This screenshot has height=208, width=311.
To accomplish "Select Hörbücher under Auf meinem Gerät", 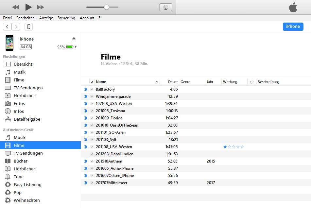I will click(41, 169).
